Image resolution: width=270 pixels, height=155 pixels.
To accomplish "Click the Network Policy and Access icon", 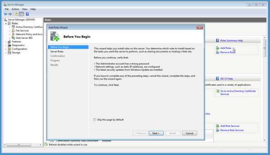I will point(13,34).
